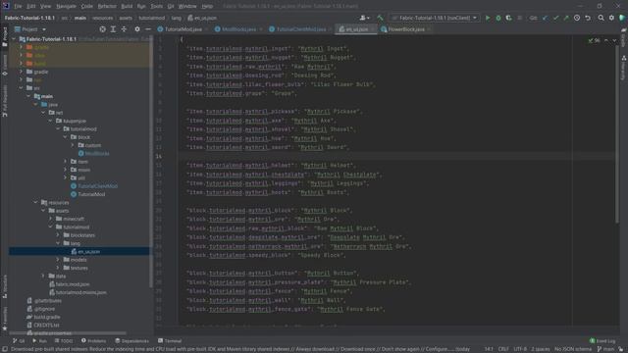Open the Terminal tool window
Screen dimensions: 628x353
(170, 341)
